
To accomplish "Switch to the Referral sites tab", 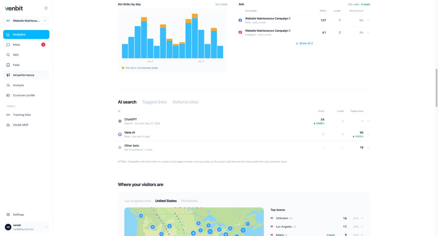I will (x=185, y=102).
